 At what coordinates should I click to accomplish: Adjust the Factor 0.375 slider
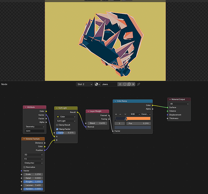(x=66, y=133)
